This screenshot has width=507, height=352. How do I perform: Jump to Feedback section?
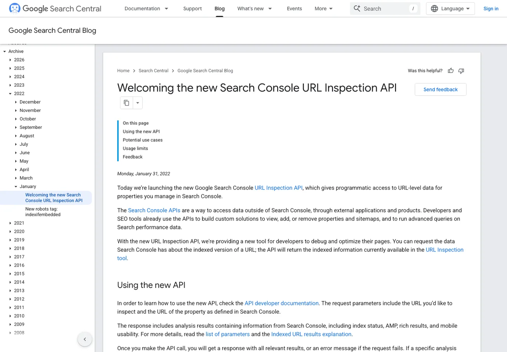pyautogui.click(x=133, y=157)
